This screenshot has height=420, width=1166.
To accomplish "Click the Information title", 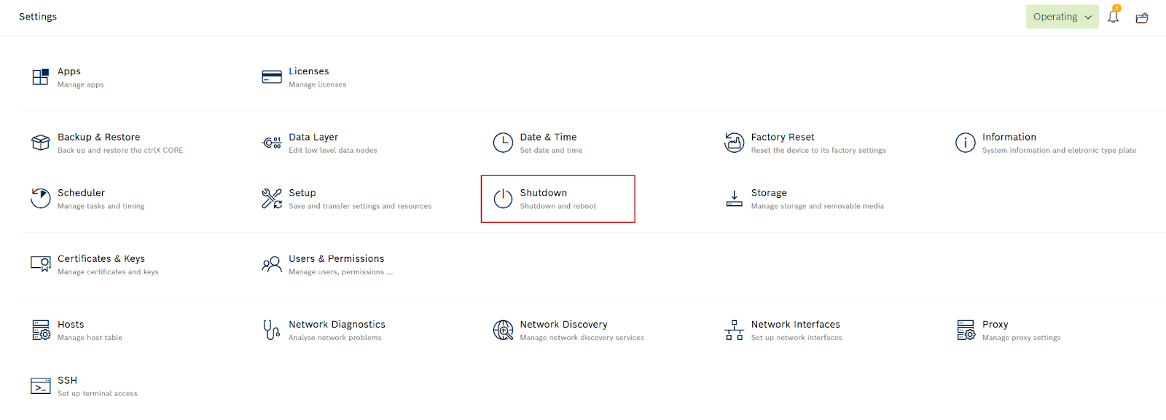I will 1009,137.
